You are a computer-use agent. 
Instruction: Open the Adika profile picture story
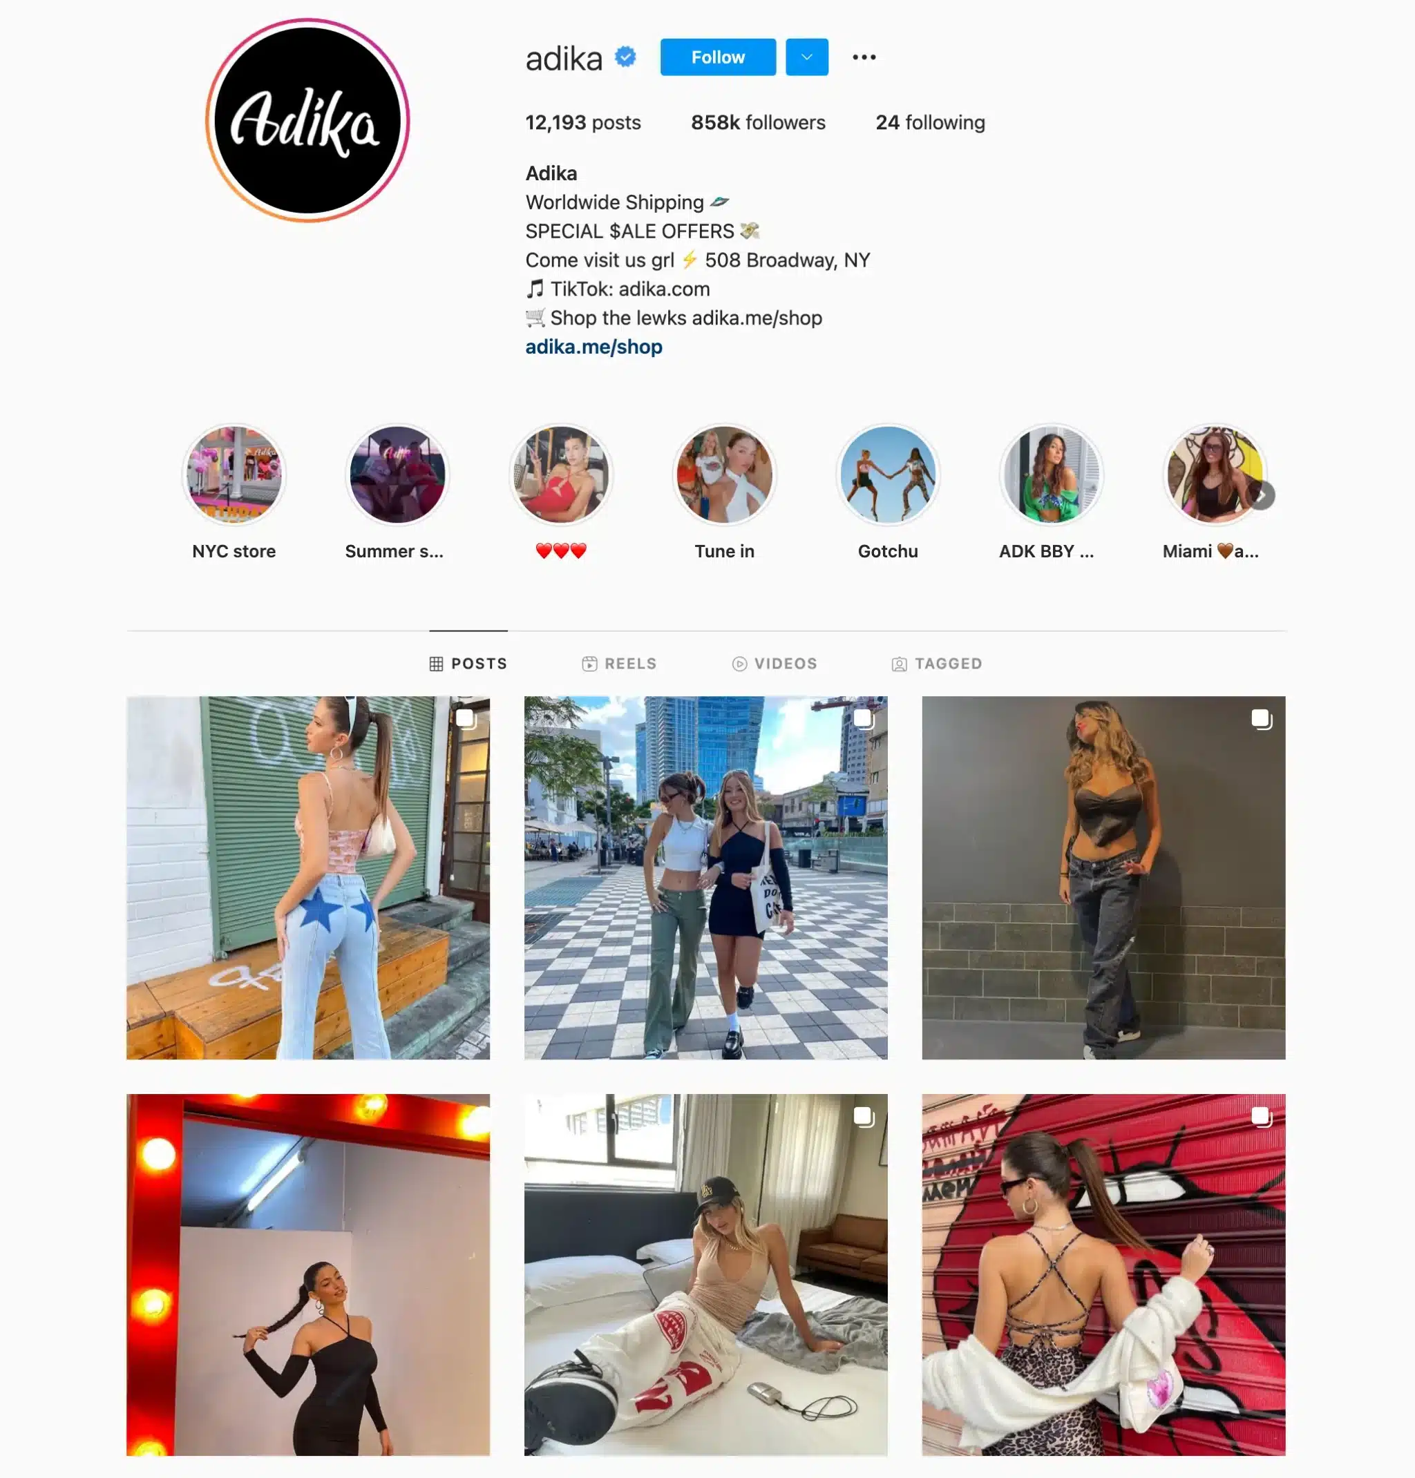click(x=307, y=121)
